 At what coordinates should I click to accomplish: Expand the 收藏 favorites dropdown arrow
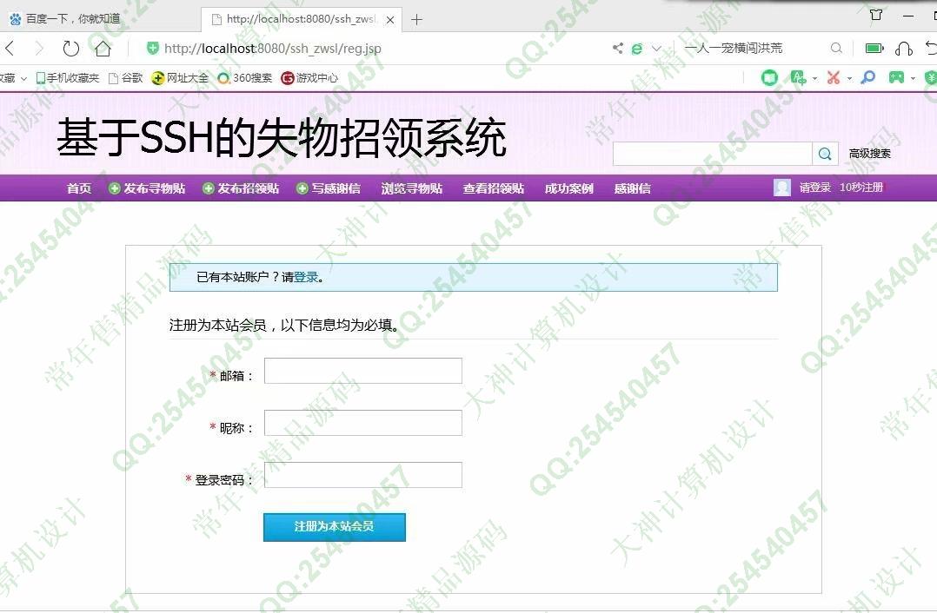pyautogui.click(x=24, y=78)
